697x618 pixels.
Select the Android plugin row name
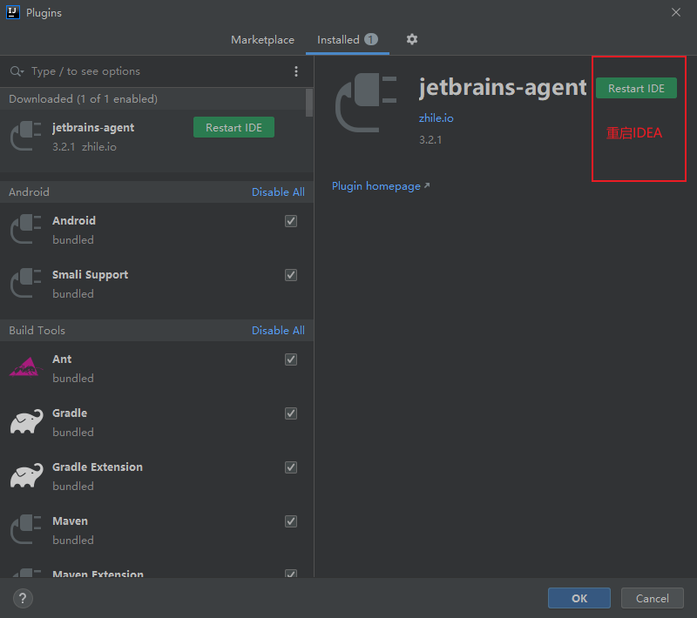point(74,220)
